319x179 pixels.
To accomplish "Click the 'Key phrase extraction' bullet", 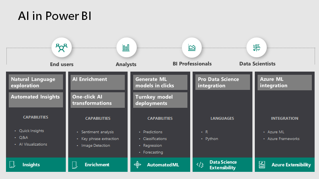I will click(100, 138).
